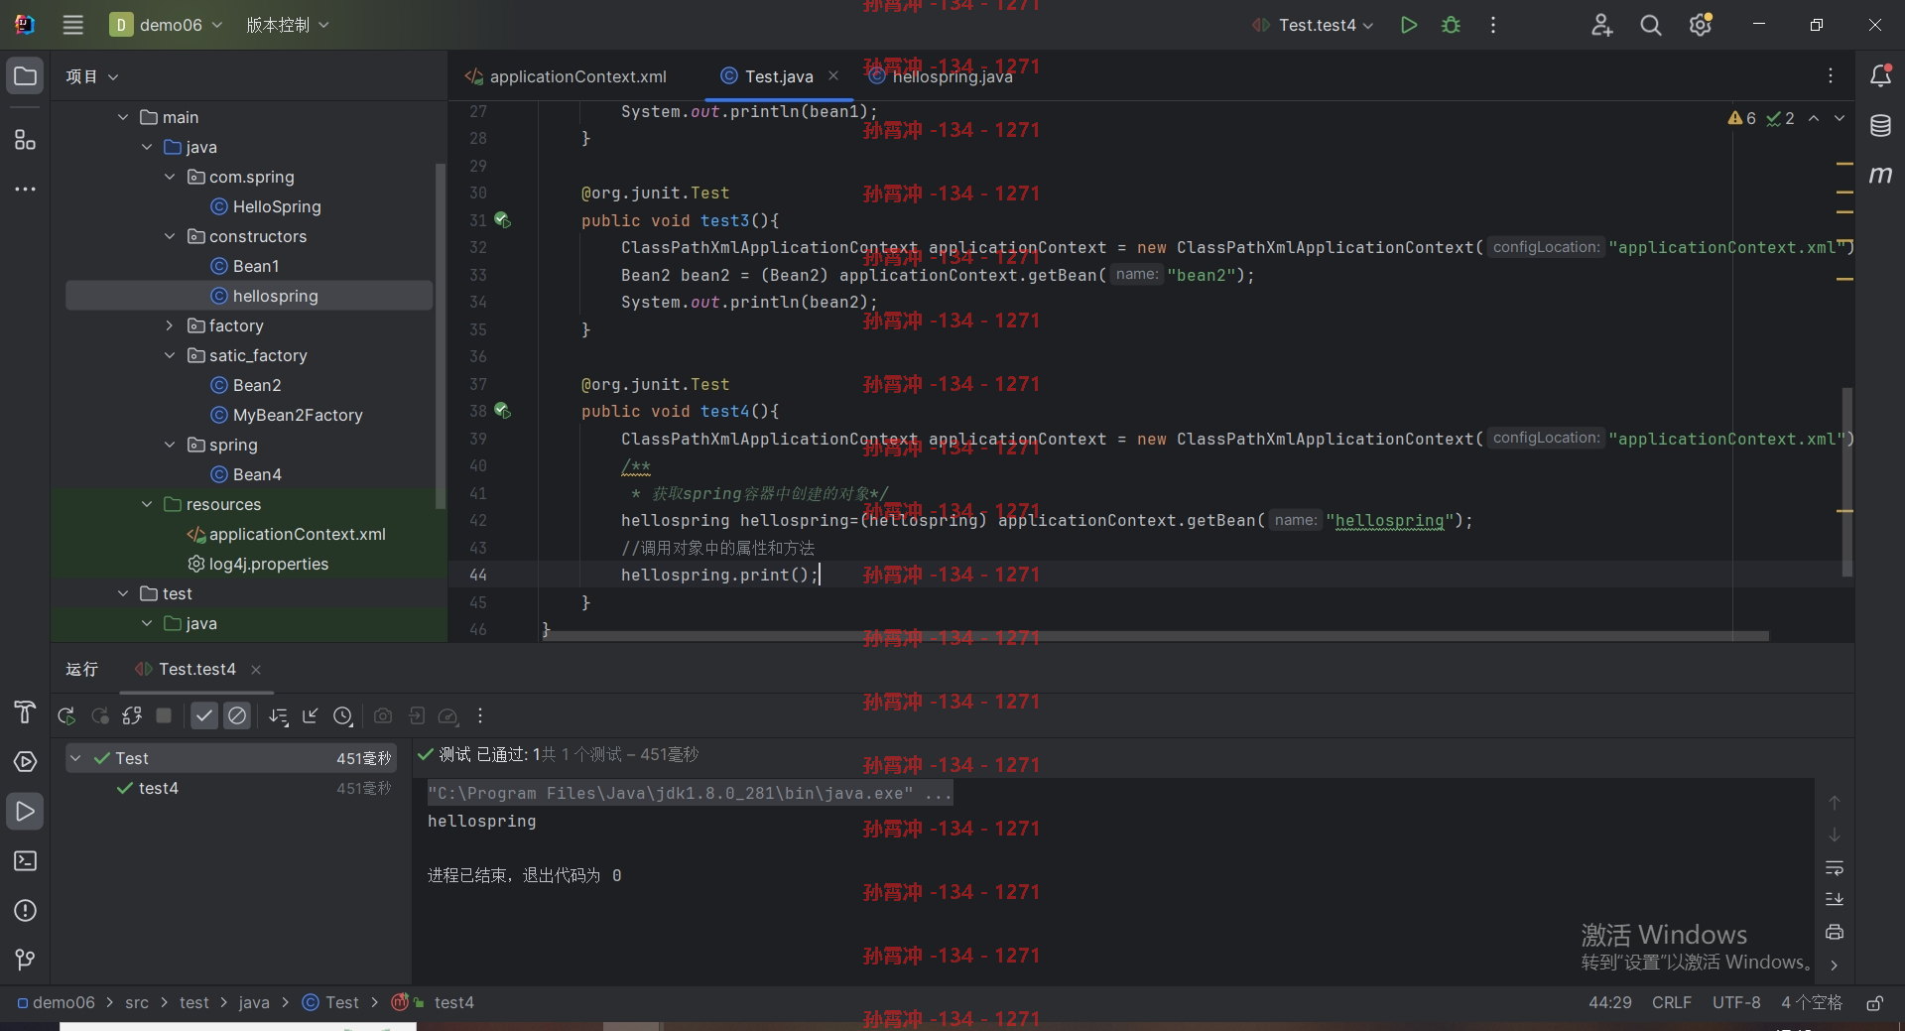Click warnings count inspection widget
1905x1031 pixels.
[1742, 118]
